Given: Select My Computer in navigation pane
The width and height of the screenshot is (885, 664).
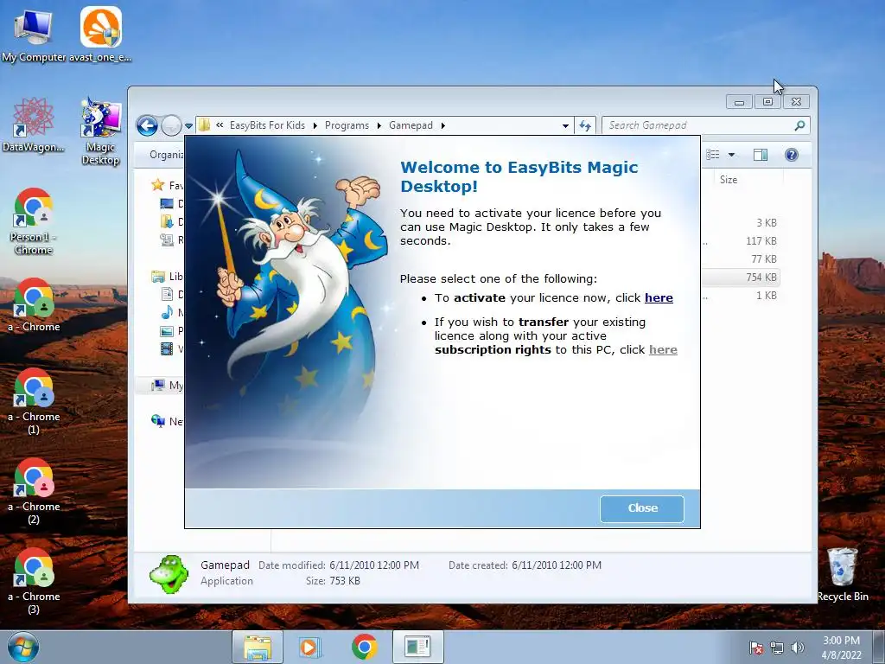Looking at the screenshot, I should (x=167, y=385).
